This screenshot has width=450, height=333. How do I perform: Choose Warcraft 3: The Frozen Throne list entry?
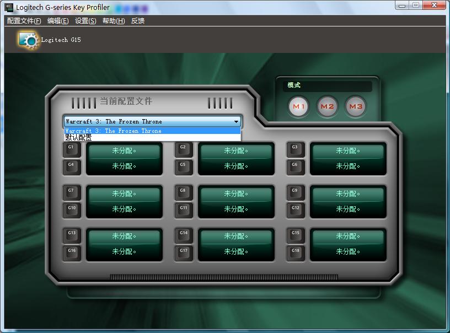pos(152,131)
